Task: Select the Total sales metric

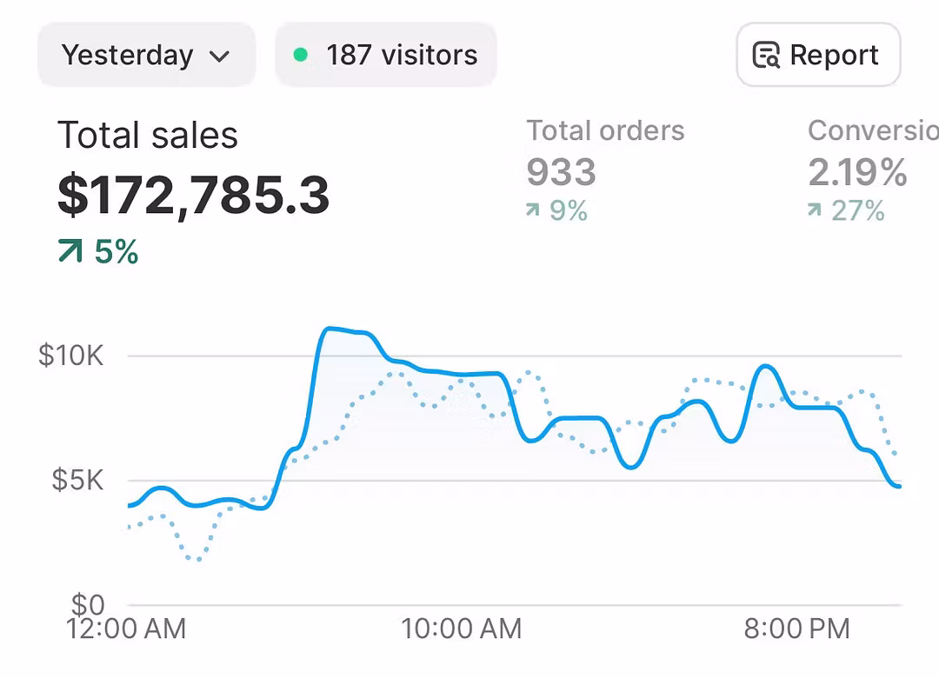Action: tap(148, 136)
